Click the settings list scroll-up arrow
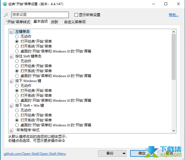This screenshot has height=160, width=185. 173,32
